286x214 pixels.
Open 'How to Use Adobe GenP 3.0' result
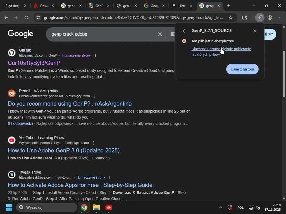pyautogui.click(x=64, y=150)
